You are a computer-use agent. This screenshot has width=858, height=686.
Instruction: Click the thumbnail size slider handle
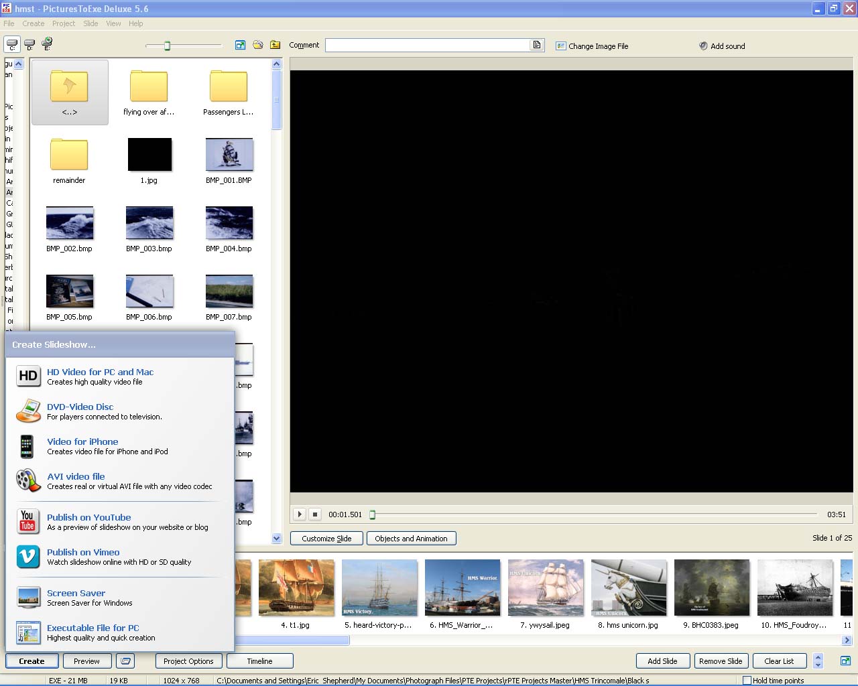click(167, 46)
